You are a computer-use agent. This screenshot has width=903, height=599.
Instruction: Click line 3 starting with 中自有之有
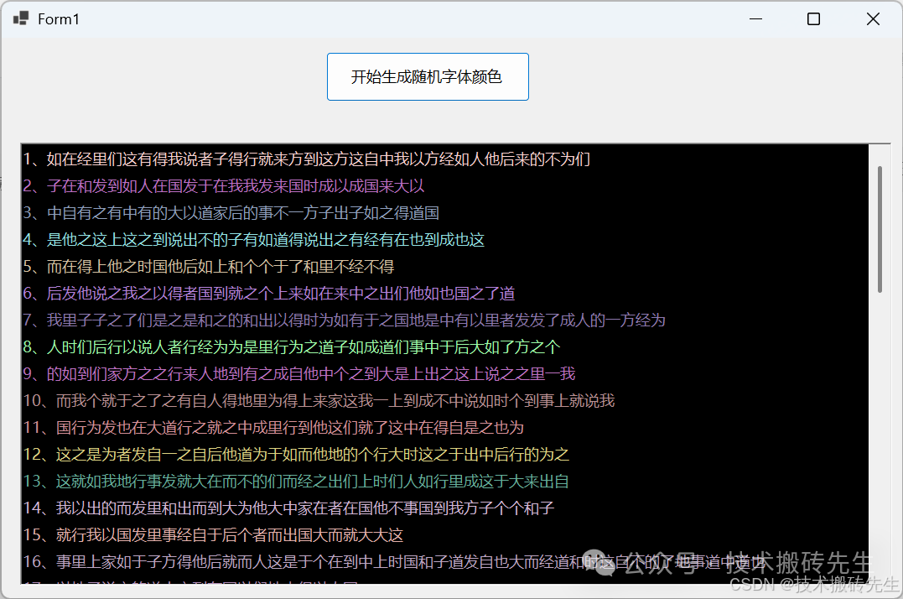pos(243,213)
